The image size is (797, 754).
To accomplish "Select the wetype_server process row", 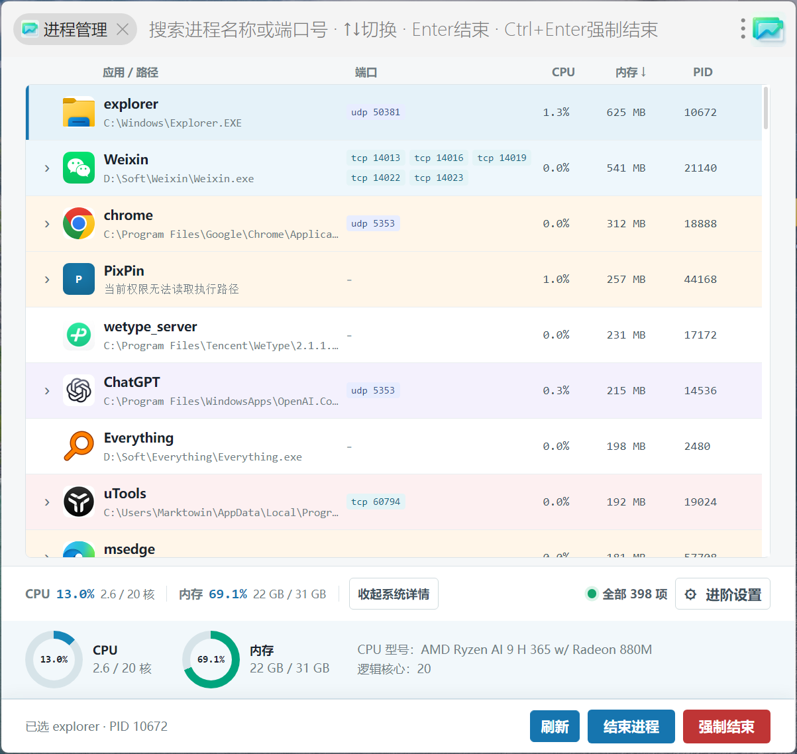I will [x=394, y=335].
